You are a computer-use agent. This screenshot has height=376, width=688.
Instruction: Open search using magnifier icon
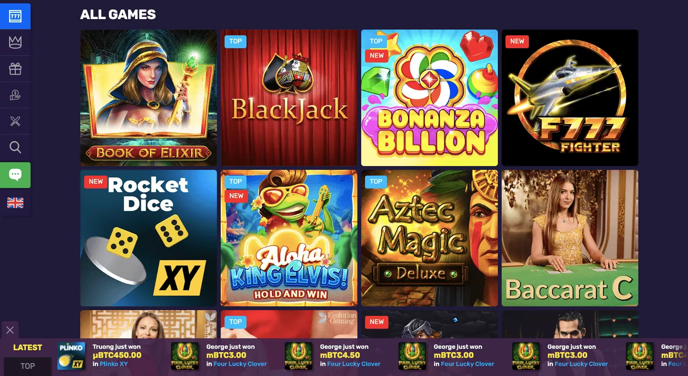point(15,148)
